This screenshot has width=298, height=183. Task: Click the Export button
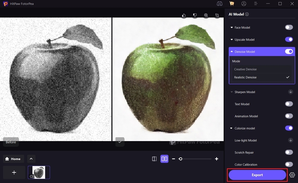(257, 175)
